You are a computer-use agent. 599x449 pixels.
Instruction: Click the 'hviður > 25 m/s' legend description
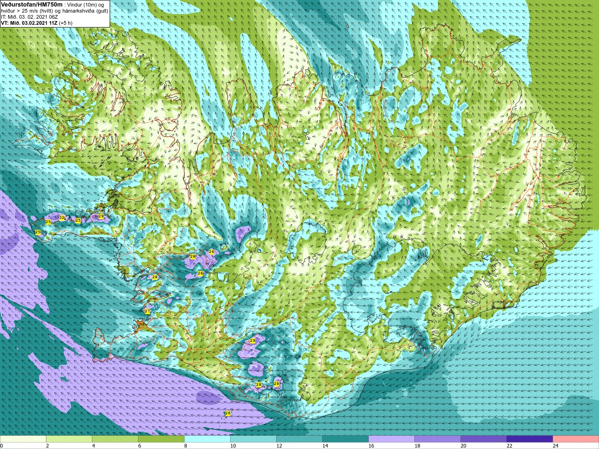tap(19, 11)
